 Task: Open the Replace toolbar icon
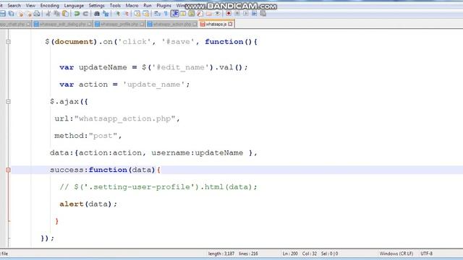(106, 14)
